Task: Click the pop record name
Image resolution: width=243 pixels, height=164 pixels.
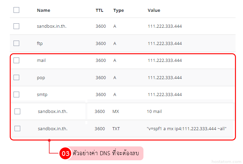Action: (x=41, y=77)
